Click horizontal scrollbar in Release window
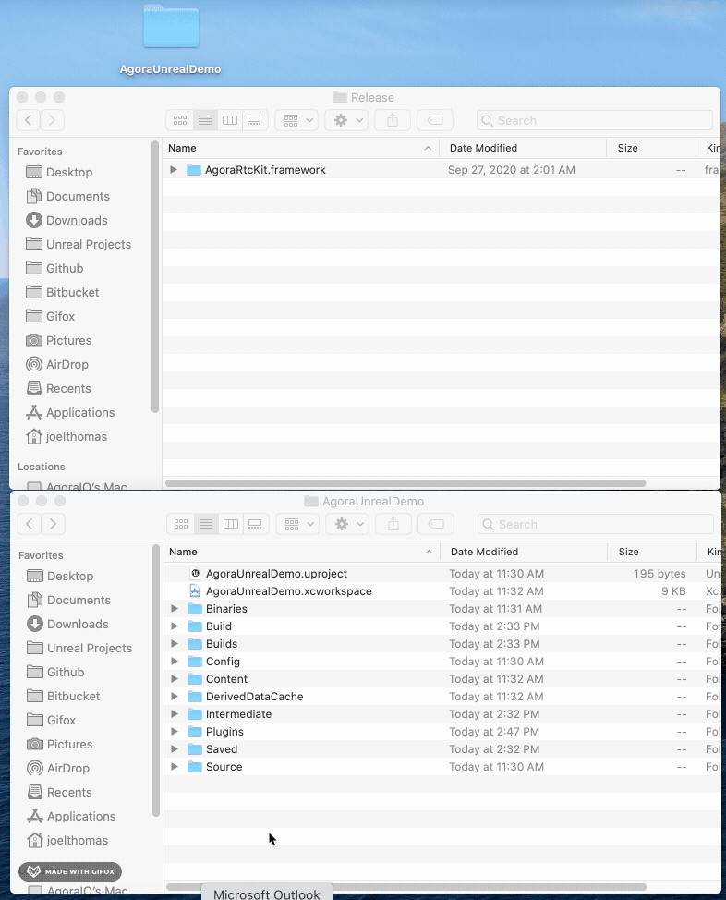Viewport: 726px width, 900px height. [405, 483]
